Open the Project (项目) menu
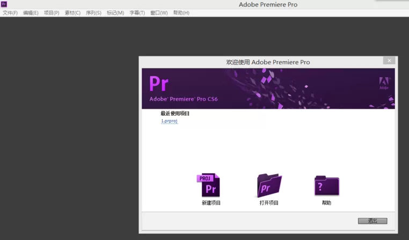The image size is (409, 240). coord(52,13)
